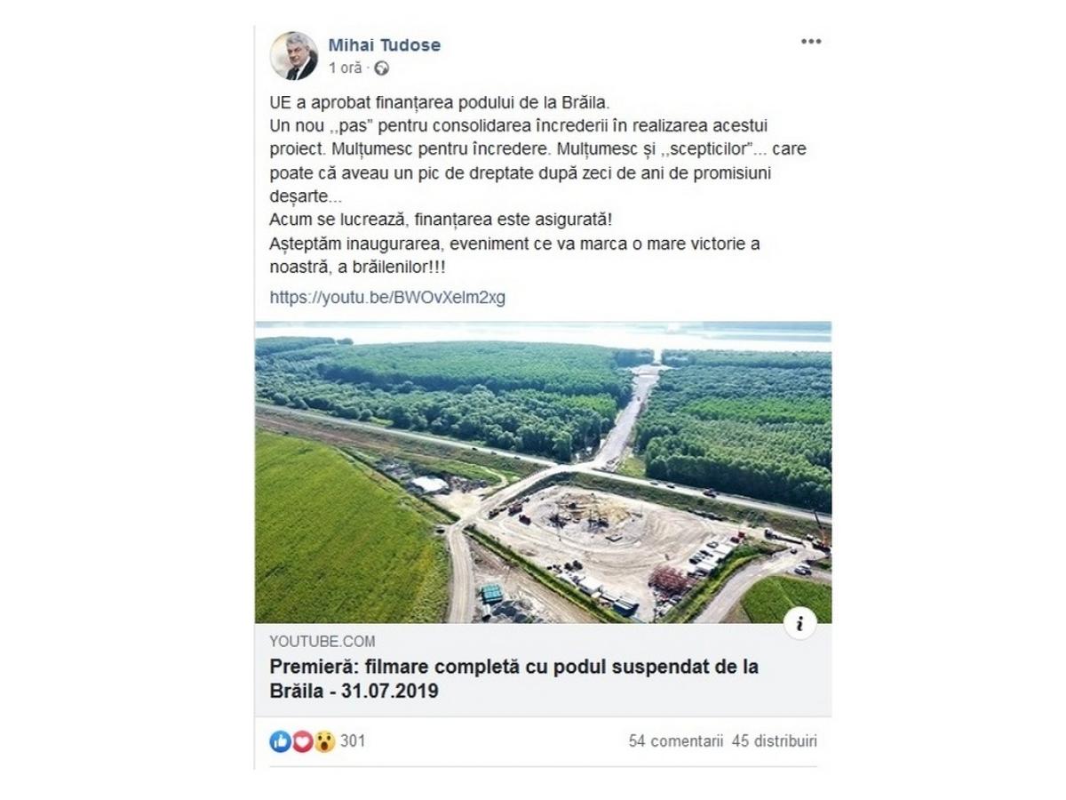Viewport: 1066px width, 800px height.
Task: Click the info icon on link preview
Action: click(799, 624)
